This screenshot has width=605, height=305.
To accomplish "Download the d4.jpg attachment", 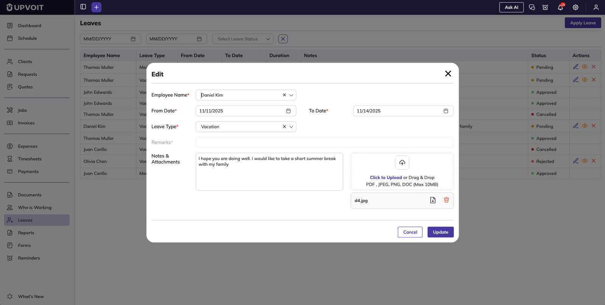I will (433, 200).
